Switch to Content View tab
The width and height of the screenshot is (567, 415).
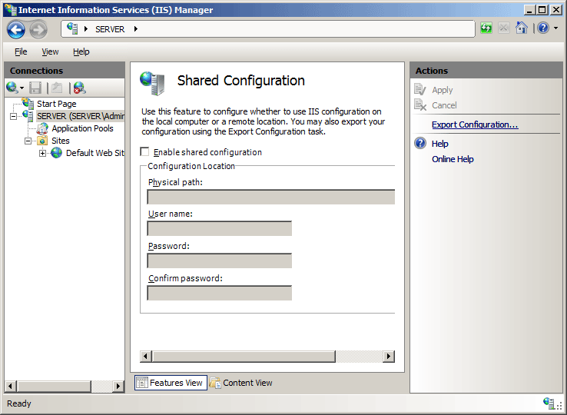[x=241, y=383]
